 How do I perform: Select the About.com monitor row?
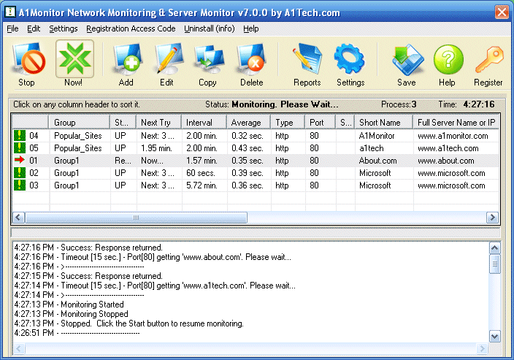point(378,161)
